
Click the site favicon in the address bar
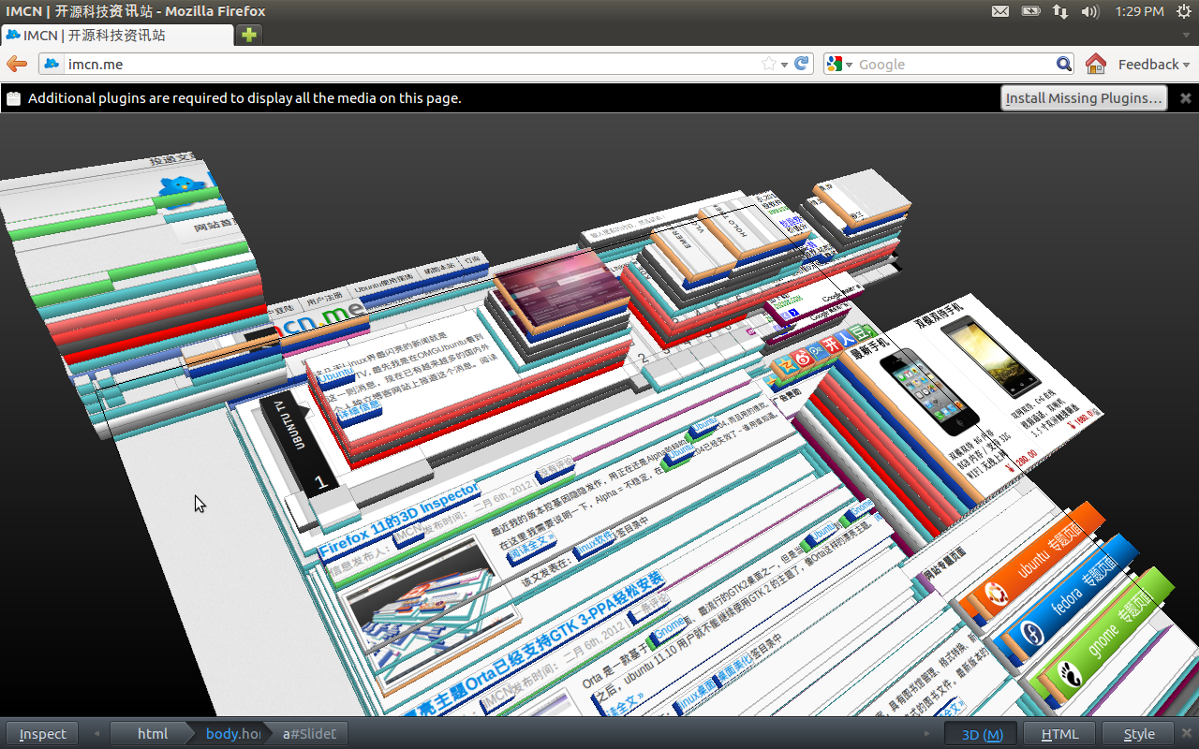click(x=52, y=64)
